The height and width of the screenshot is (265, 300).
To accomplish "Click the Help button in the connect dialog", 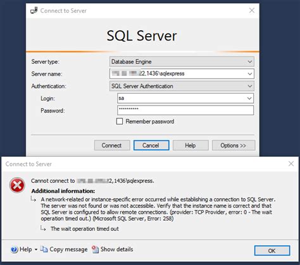I will click(x=191, y=145).
